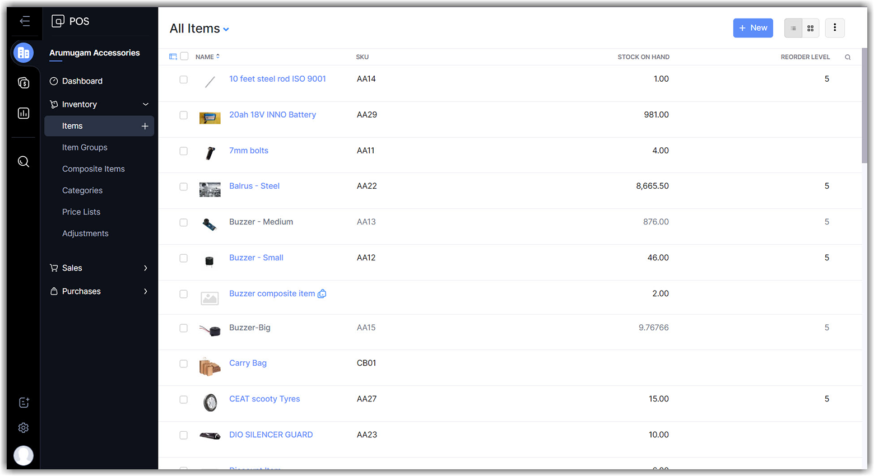Switch to grid view icon
The width and height of the screenshot is (874, 476).
[x=810, y=28]
